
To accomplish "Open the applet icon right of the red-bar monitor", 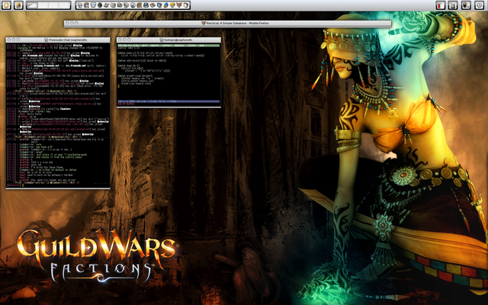I will (x=453, y=5).
